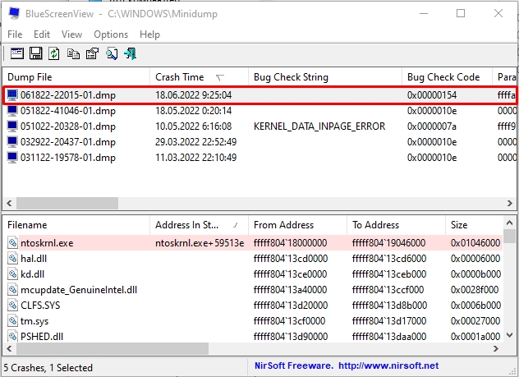Screen dimensions: 519x377
Task: Click the Refresh toolbar icon
Action: tap(54, 53)
